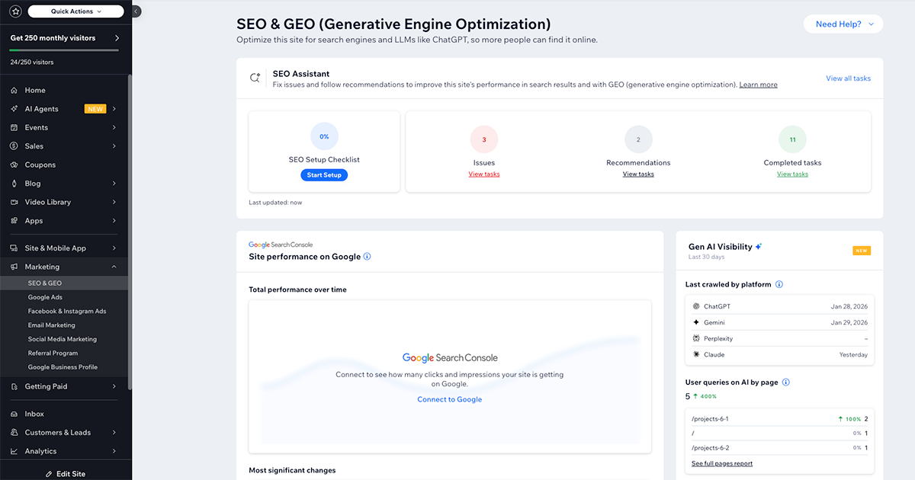Expand the Get 250 monthly visitors panel

(117, 37)
